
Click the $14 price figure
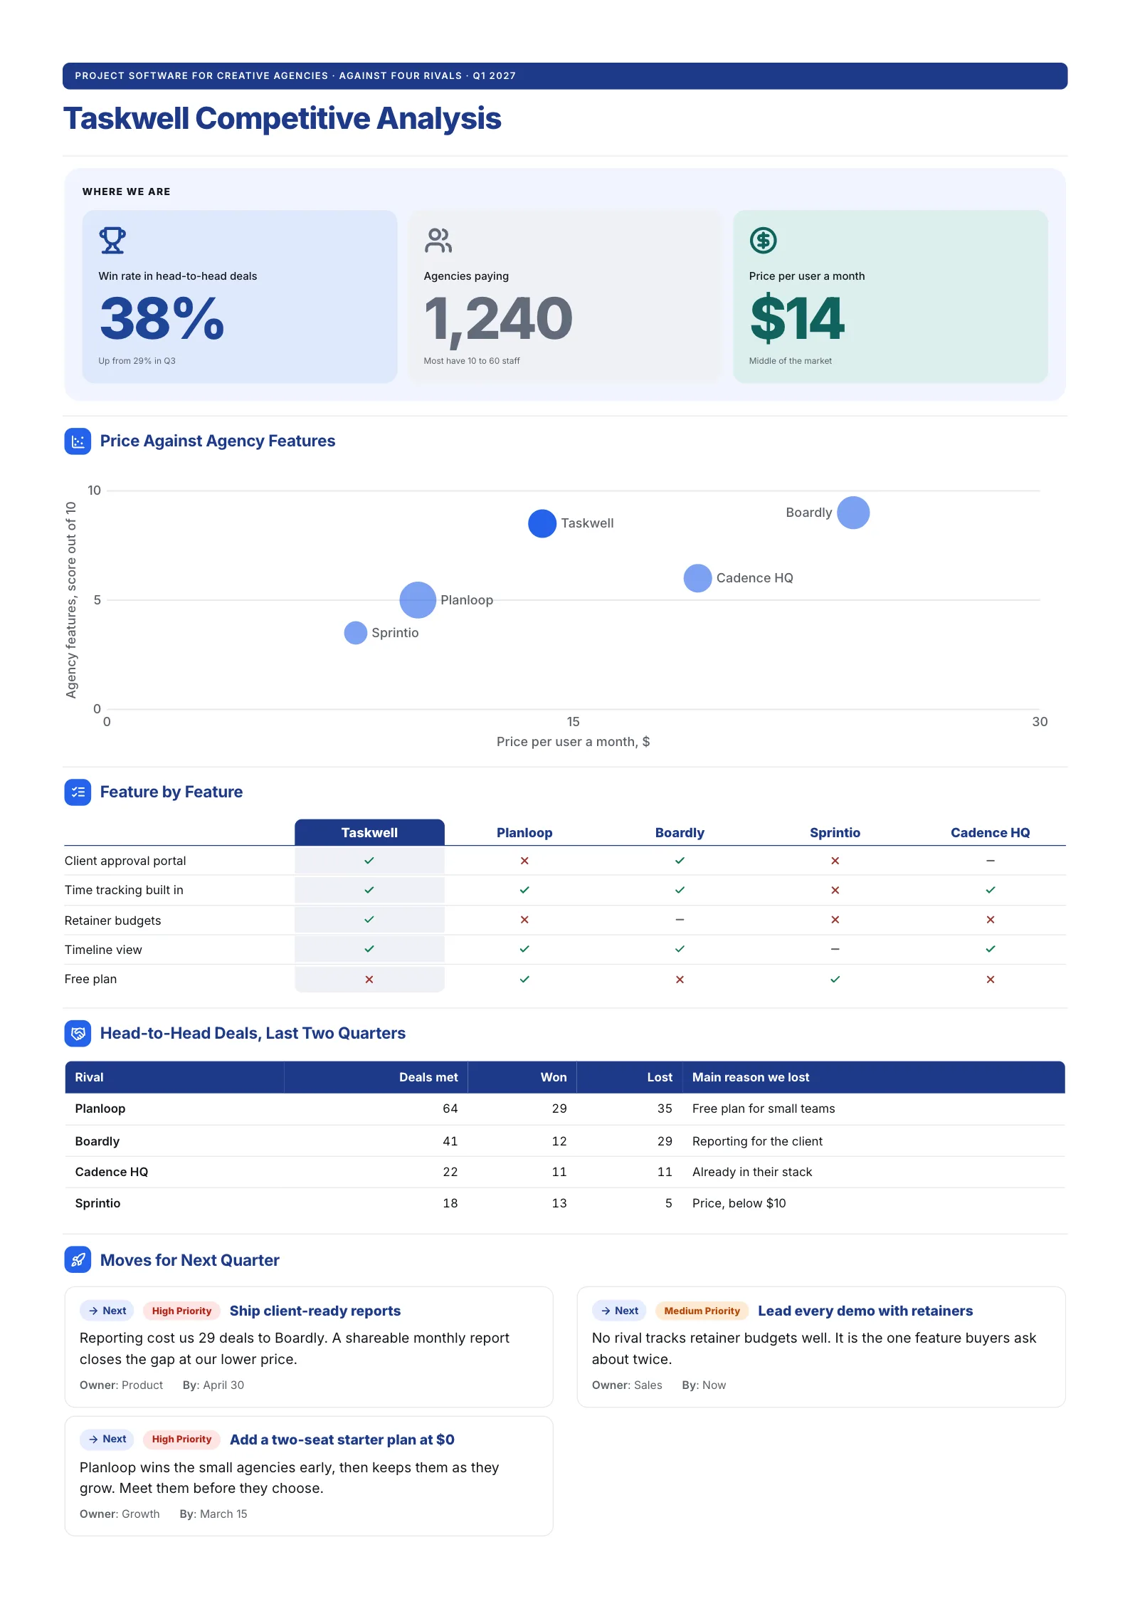pyautogui.click(x=797, y=318)
